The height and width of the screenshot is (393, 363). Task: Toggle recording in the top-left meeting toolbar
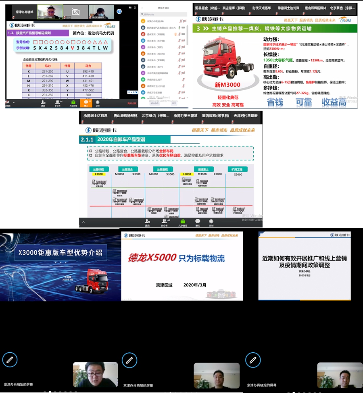97,103
